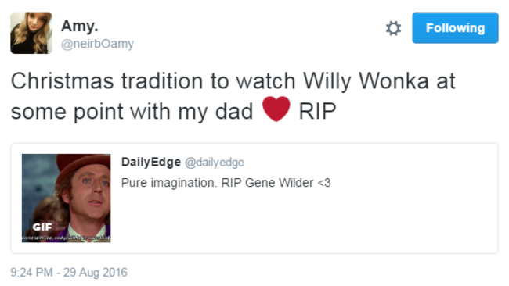The height and width of the screenshot is (286, 509).
Task: Click the red heart emoji in tweet
Action: (276, 109)
